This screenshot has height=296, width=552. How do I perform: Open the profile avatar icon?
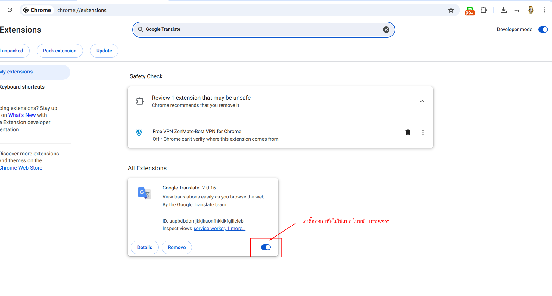tap(531, 10)
